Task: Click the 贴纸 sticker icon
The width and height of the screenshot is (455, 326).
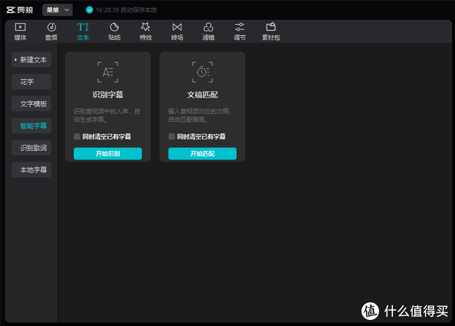Action: coord(114,30)
